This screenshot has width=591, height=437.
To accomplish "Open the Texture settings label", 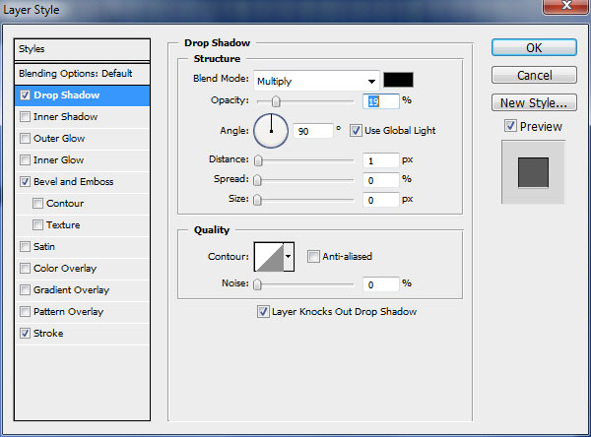I will click(63, 225).
